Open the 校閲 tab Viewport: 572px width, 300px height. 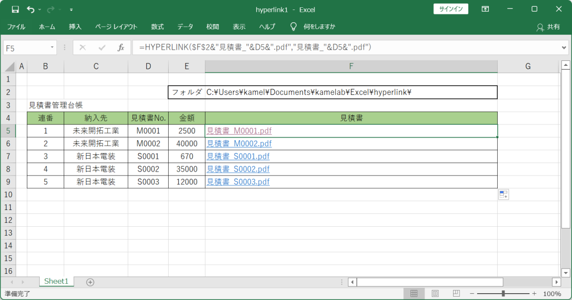pyautogui.click(x=212, y=27)
